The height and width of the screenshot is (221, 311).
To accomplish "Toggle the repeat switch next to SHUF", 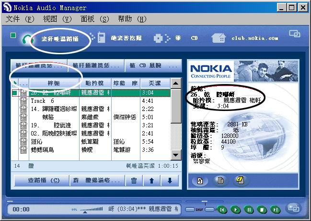I will 209,209.
